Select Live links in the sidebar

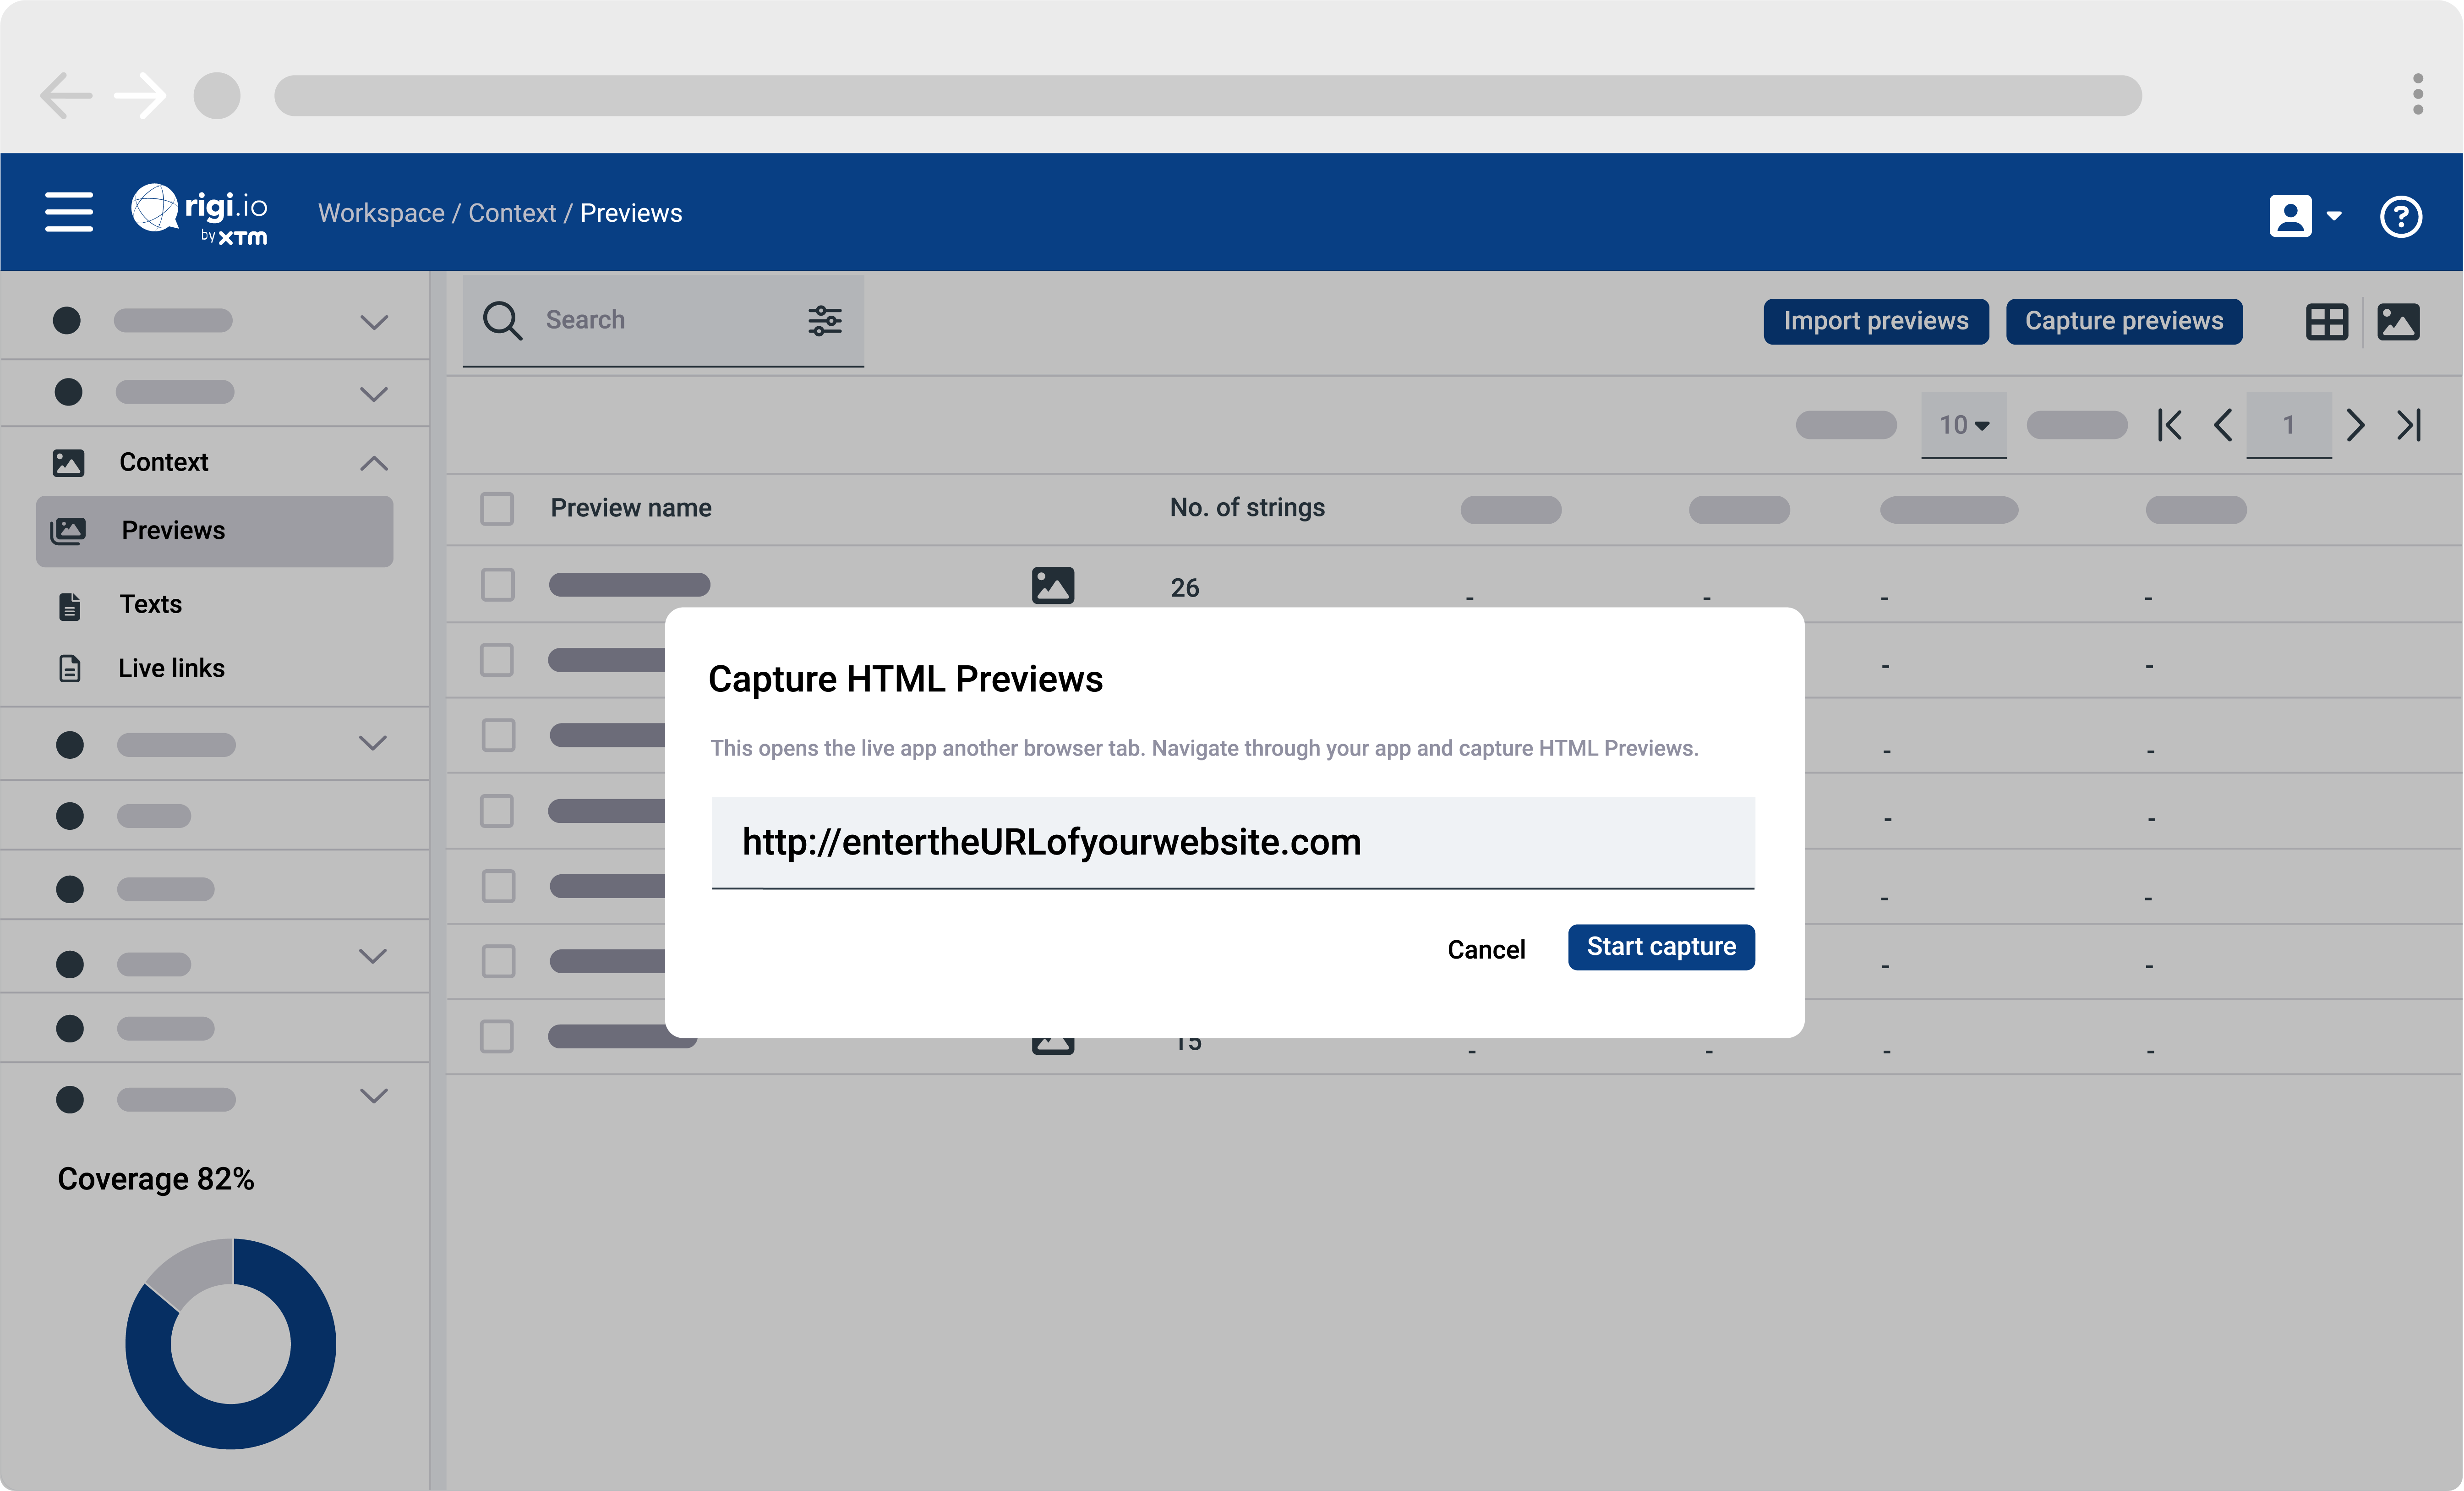click(171, 668)
